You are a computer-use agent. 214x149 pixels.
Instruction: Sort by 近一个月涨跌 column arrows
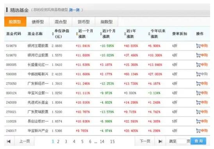tap(77, 34)
